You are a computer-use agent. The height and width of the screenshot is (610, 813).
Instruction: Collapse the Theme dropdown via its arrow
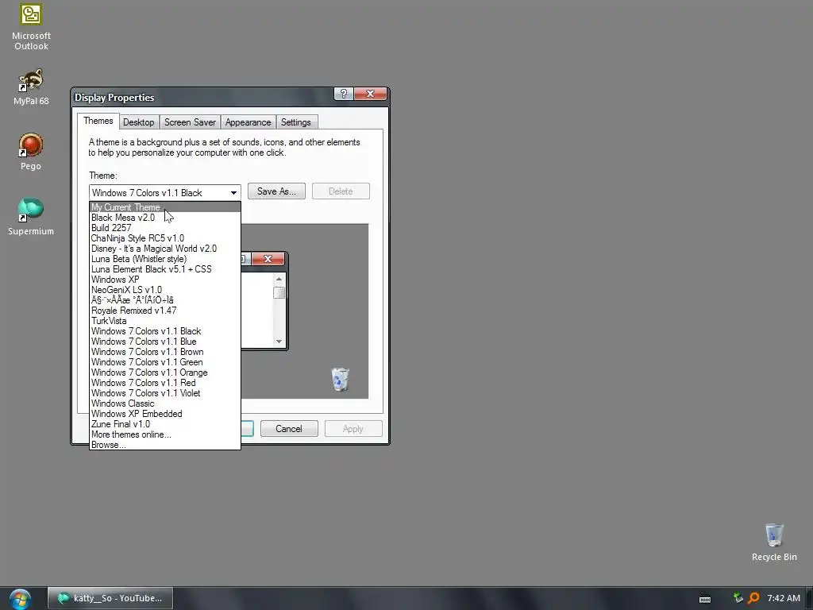pos(233,193)
